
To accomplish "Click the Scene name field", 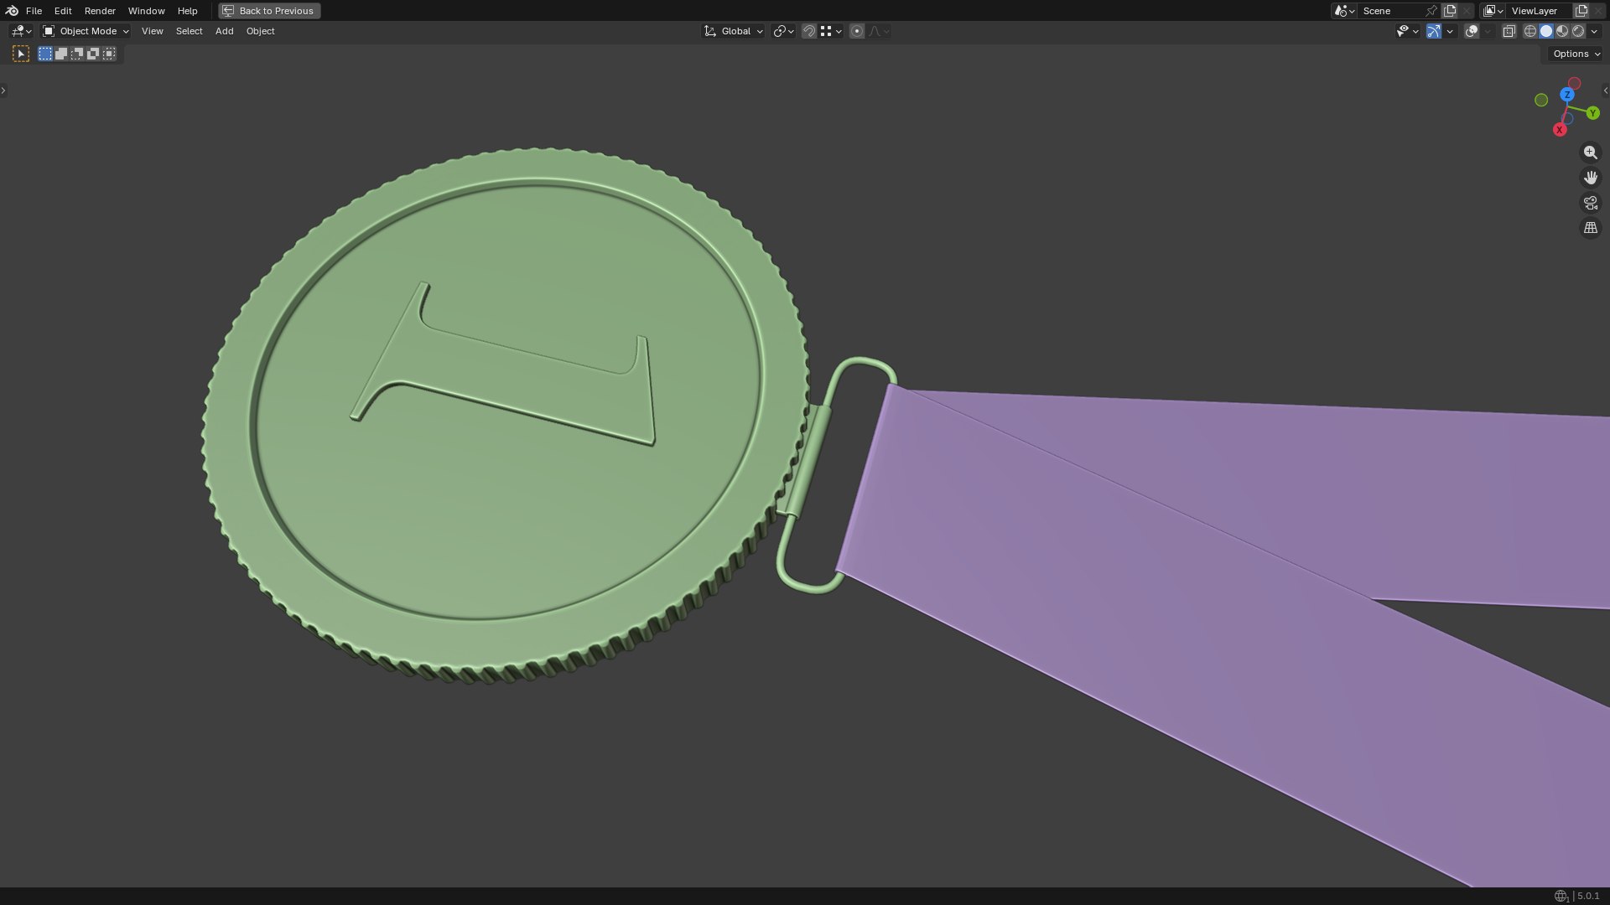I will (1390, 11).
